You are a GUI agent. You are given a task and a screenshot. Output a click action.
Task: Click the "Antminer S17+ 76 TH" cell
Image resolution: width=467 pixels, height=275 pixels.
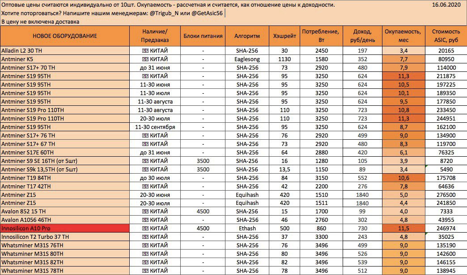pos(64,135)
